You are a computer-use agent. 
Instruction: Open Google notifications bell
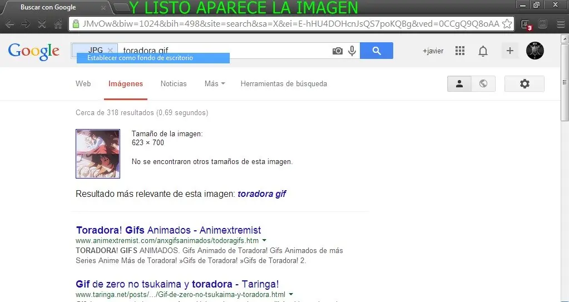pos(483,51)
